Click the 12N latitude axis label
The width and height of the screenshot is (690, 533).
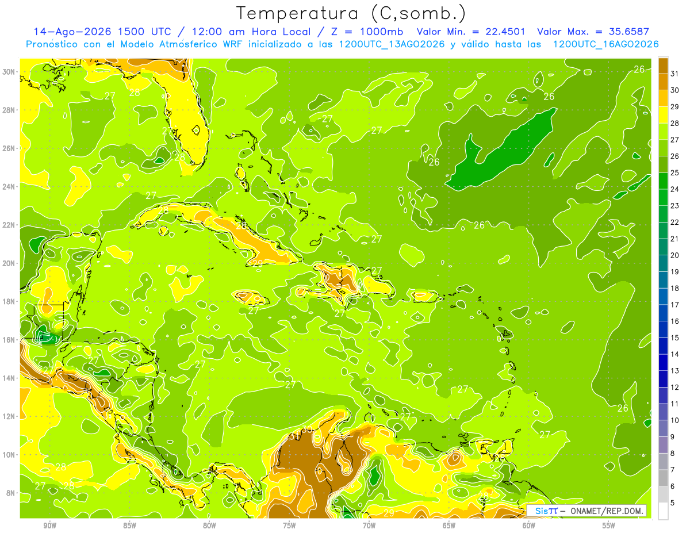10,416
